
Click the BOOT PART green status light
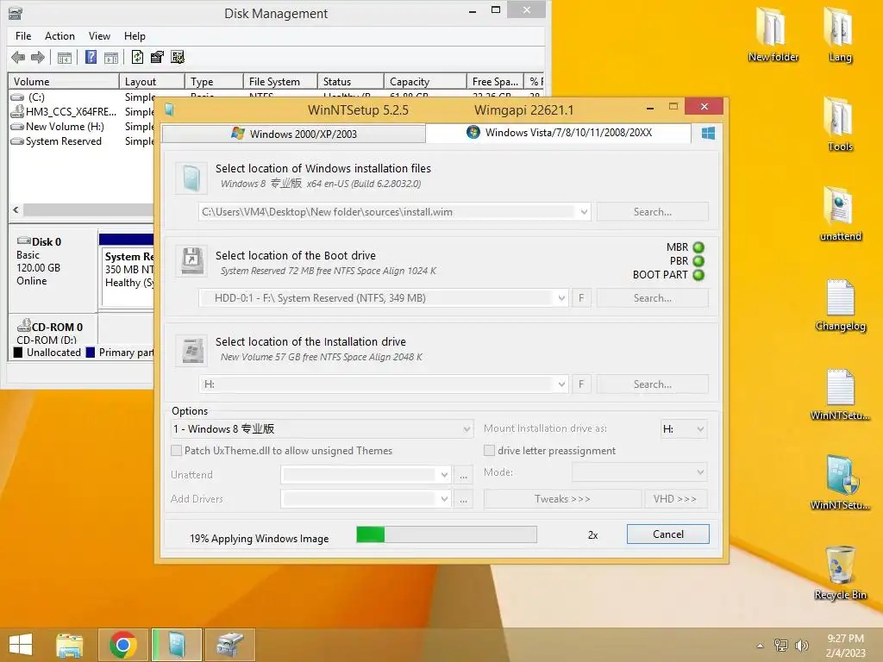(x=698, y=275)
